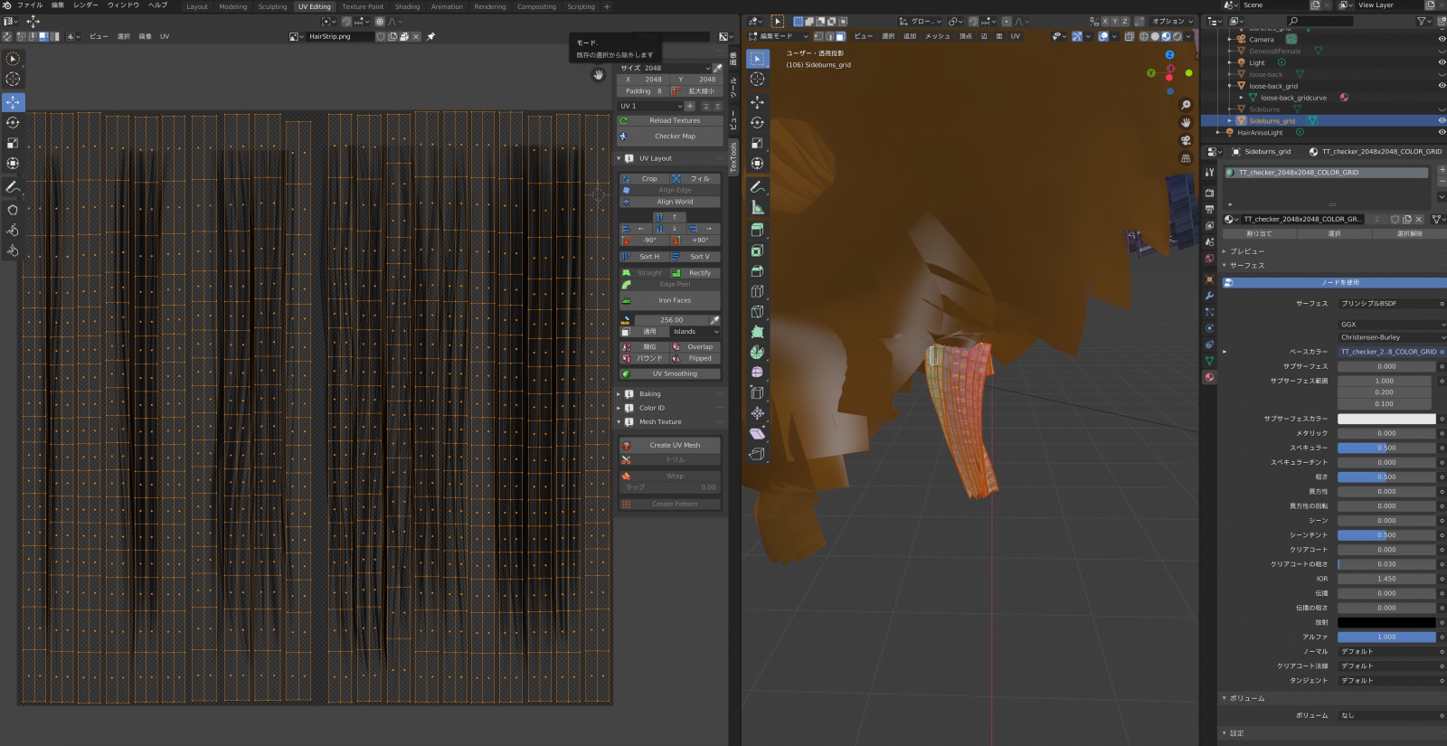Select face select mode in 3D viewport header
Screen dimensions: 1447x746
840,36
